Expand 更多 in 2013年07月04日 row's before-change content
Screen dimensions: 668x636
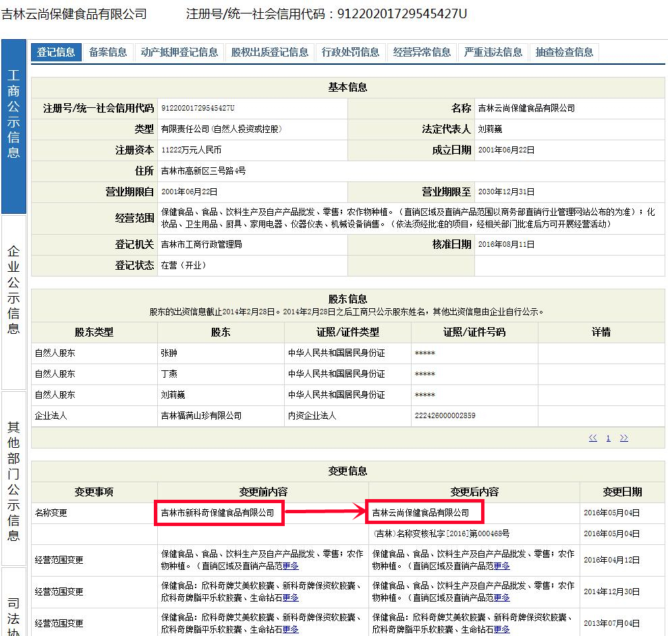pos(291,629)
